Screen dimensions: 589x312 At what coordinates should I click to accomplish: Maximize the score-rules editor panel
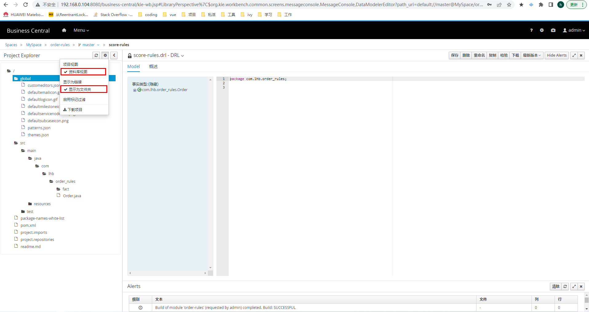click(574, 55)
